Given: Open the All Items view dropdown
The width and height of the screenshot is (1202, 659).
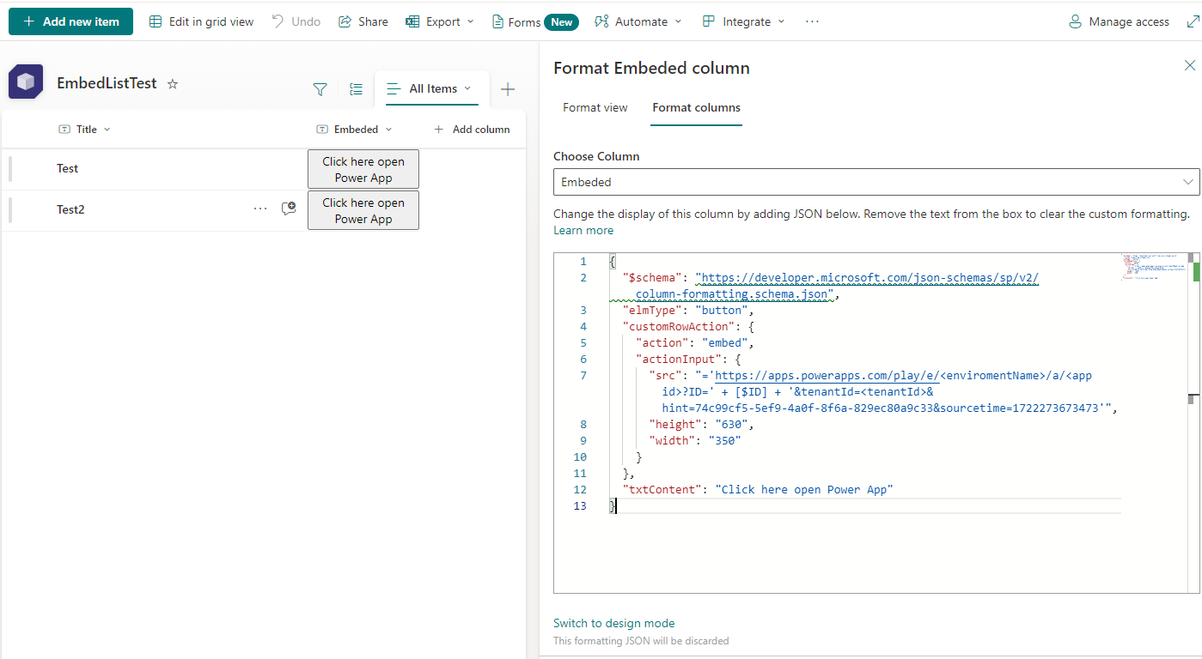Looking at the screenshot, I should [430, 88].
